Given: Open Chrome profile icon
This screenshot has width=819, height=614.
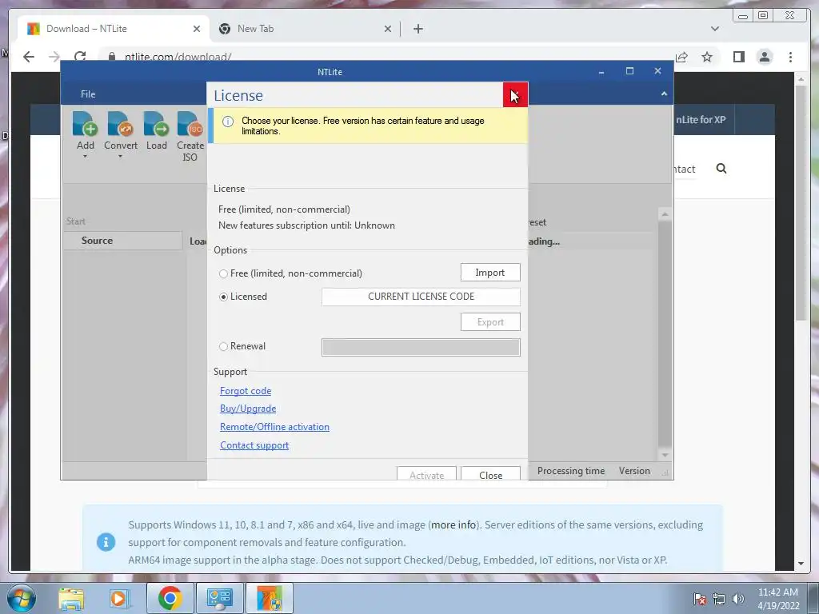Looking at the screenshot, I should [765, 57].
